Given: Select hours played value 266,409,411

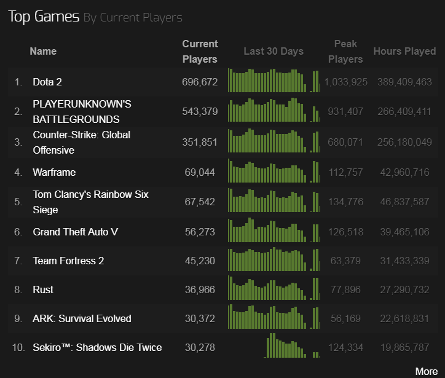Looking at the screenshot, I should (x=404, y=111).
